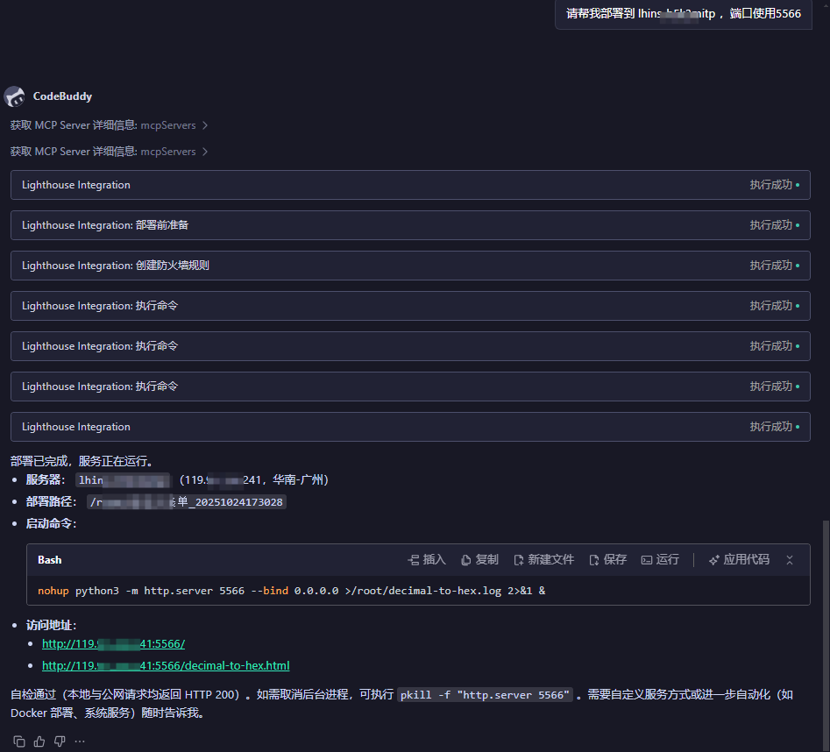This screenshot has height=752, width=830.
Task: Give thumbs down to the response
Action: [x=60, y=741]
